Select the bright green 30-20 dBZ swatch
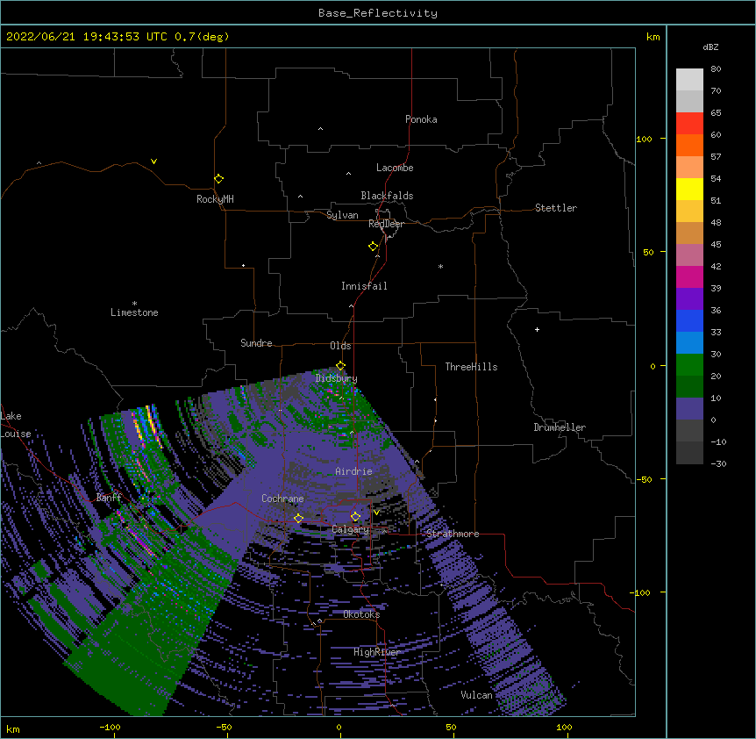 [x=689, y=365]
